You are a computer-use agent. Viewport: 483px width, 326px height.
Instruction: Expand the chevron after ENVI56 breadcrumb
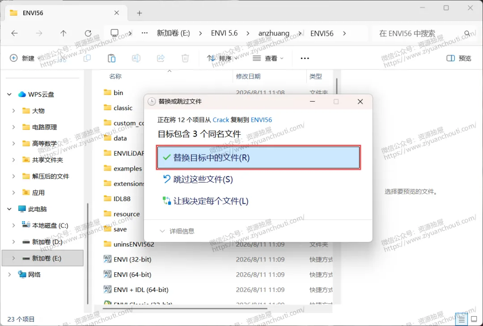(344, 33)
